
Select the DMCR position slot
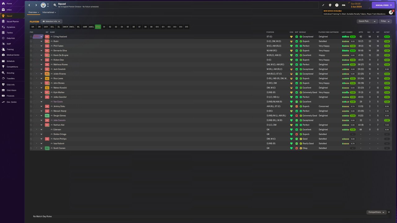[x=65, y=27]
